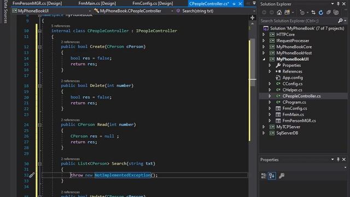The width and height of the screenshot is (350, 197).
Task: Select CProgram.cs in Solution Explorer
Action: pyautogui.click(x=294, y=102)
